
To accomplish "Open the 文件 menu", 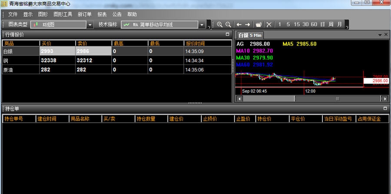I will click(x=13, y=14).
